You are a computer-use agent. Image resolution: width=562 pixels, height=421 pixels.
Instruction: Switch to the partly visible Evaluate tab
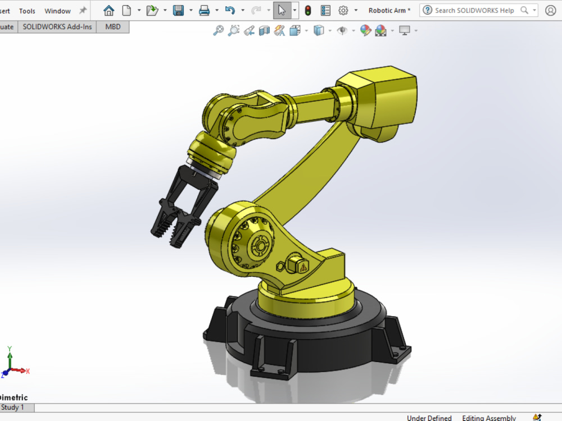[x=8, y=27]
